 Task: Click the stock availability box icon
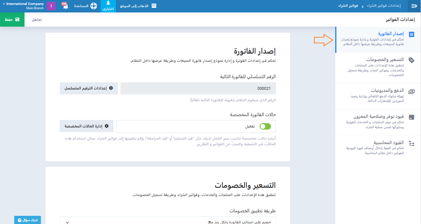(x=411, y=117)
